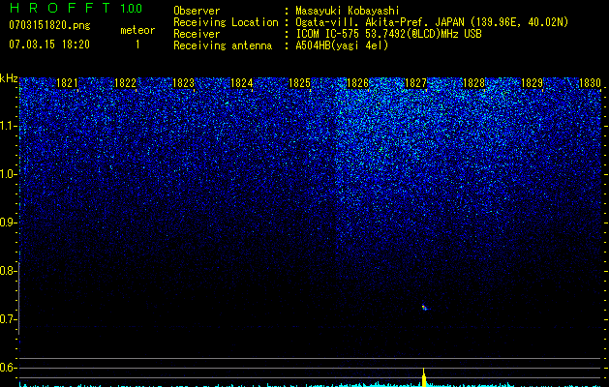Click the 1.1 kHz axis label
Image resolution: width=609 pixels, height=387 pixels.
click(x=9, y=126)
